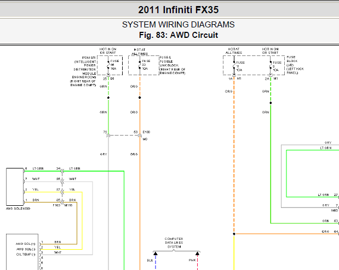
Task: Click the 'M6' connector label
Action: (x=145, y=139)
